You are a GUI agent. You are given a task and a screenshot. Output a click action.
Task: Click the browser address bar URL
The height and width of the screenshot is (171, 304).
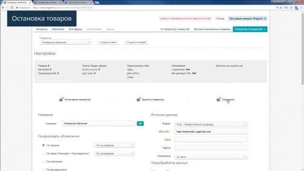[63, 8]
